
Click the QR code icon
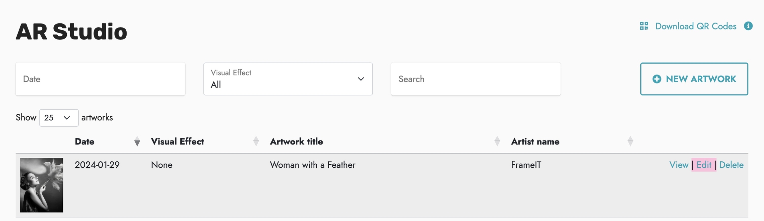point(644,26)
